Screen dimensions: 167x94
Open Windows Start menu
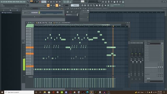pos(2,92)
